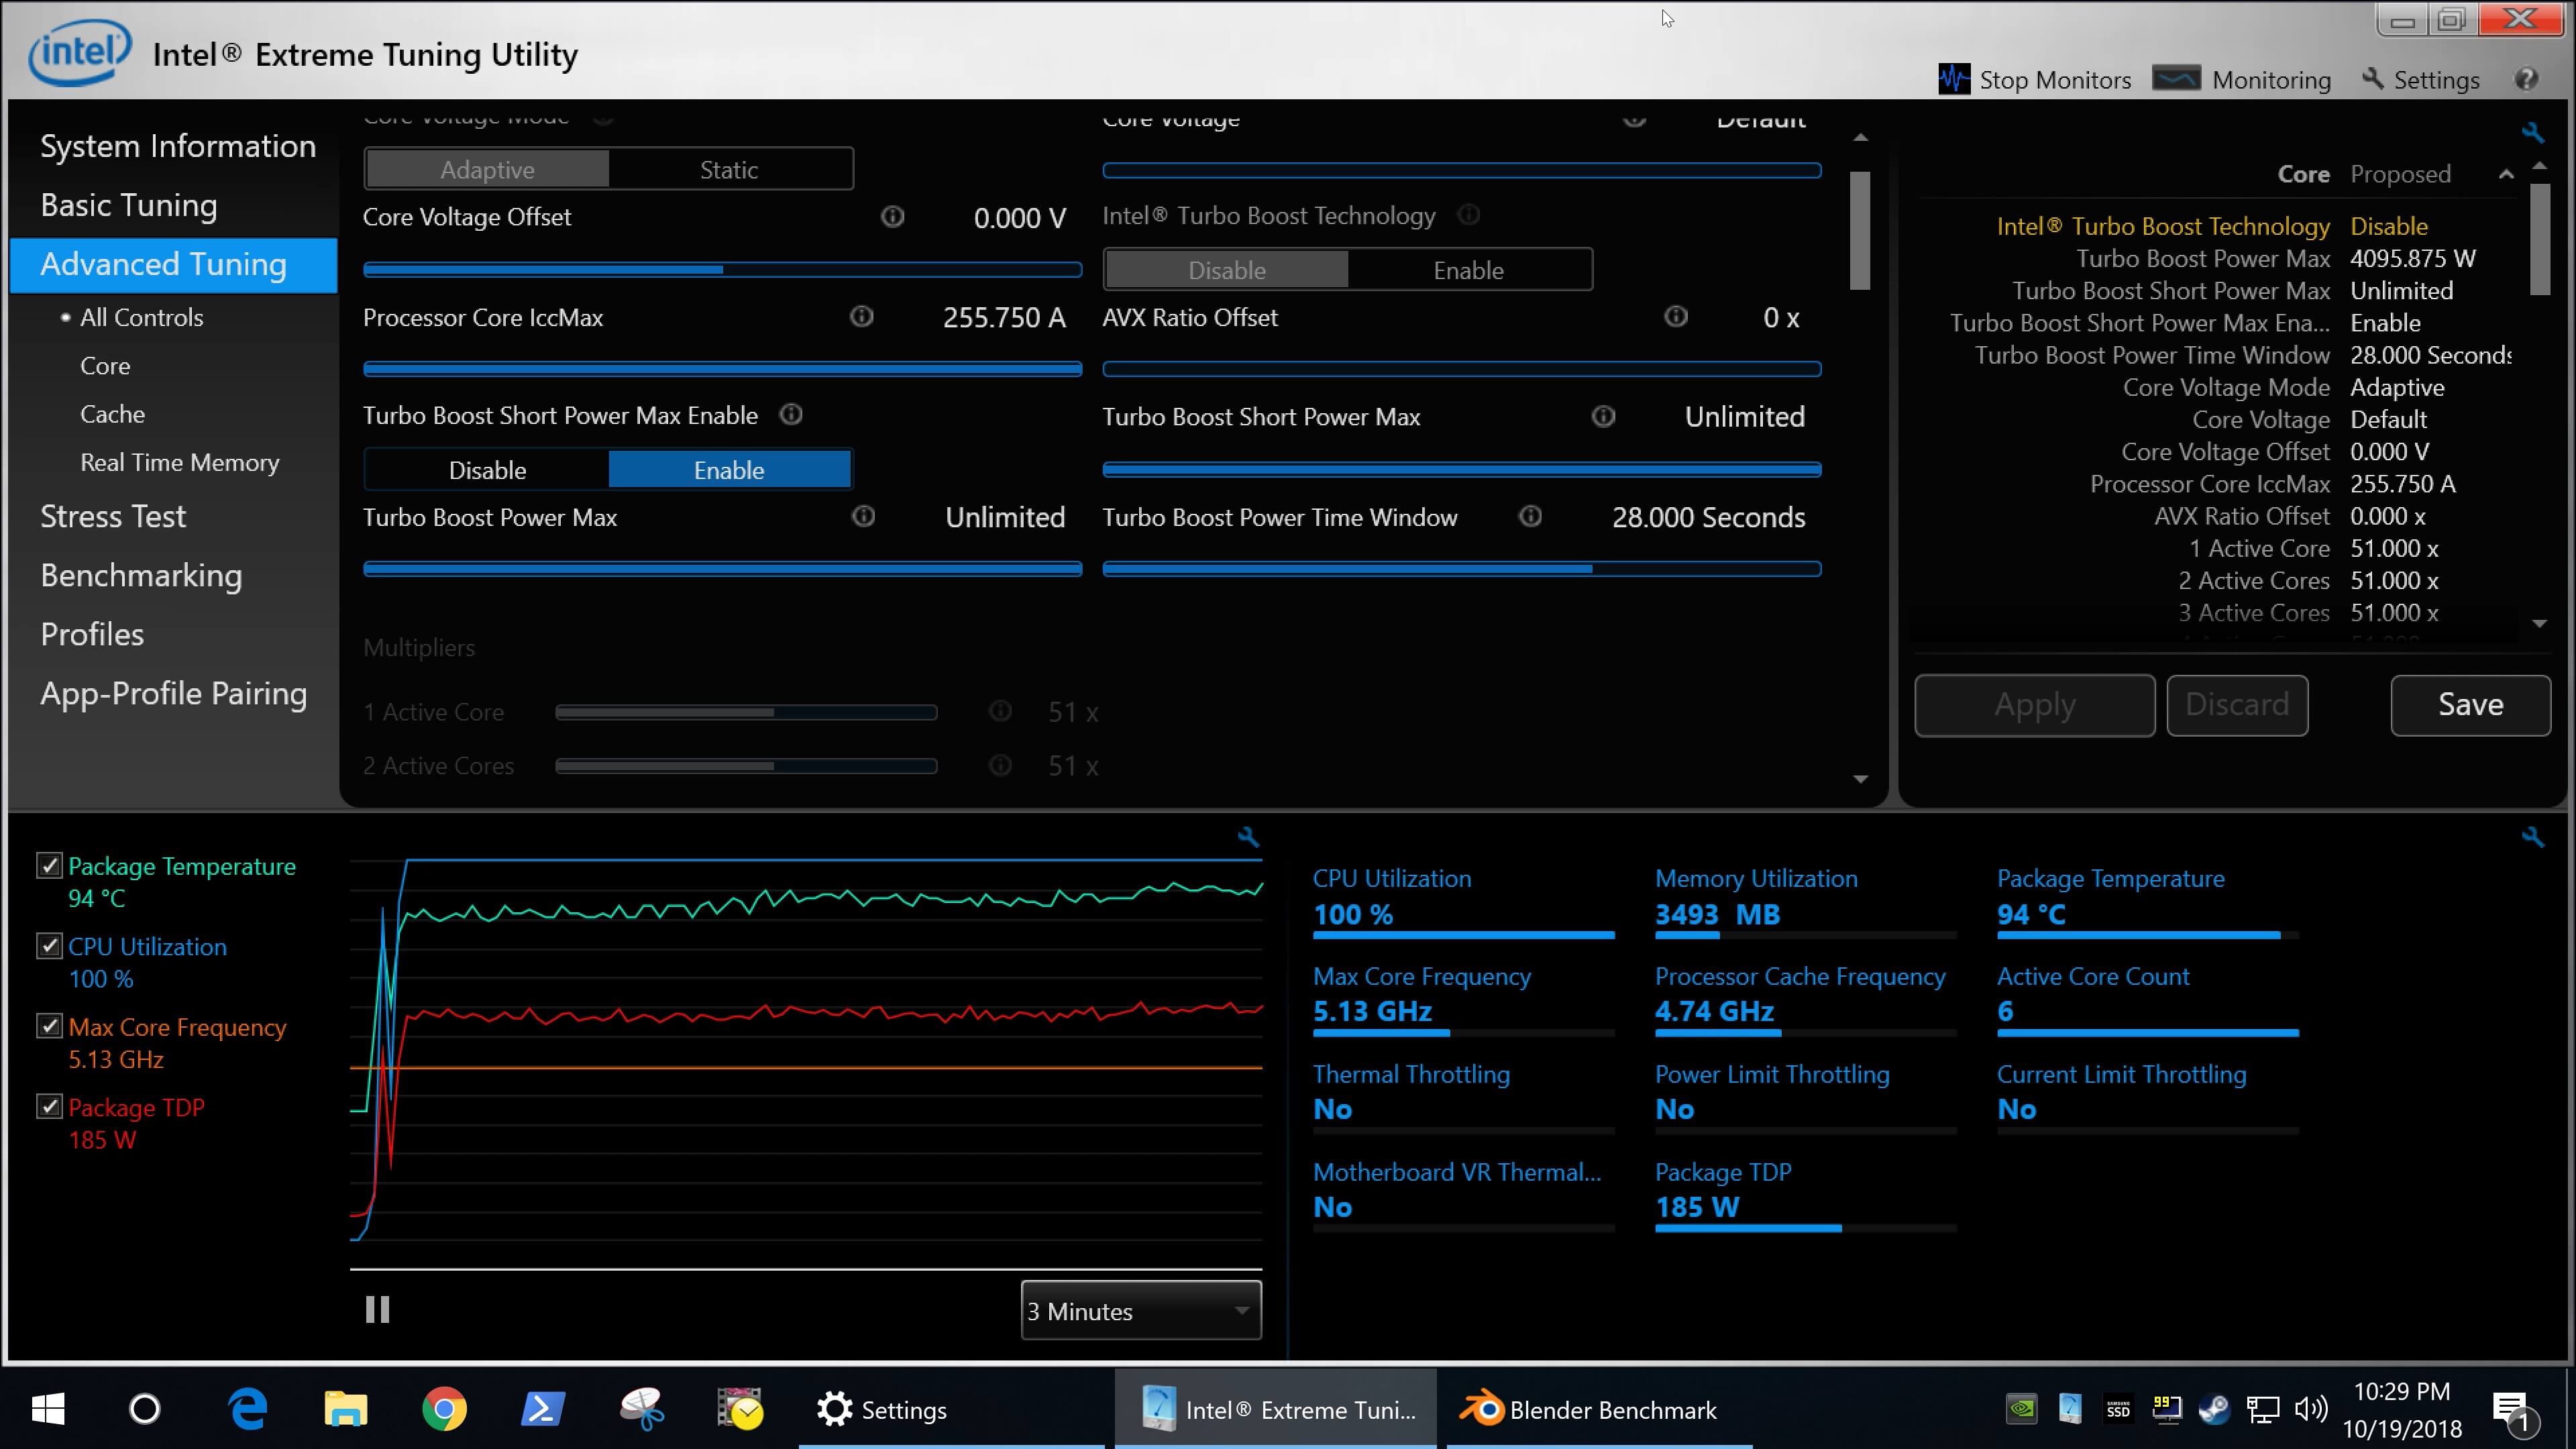2576x1449 pixels.
Task: Open the 3 Minutes time range dropdown
Action: tap(1141, 1311)
